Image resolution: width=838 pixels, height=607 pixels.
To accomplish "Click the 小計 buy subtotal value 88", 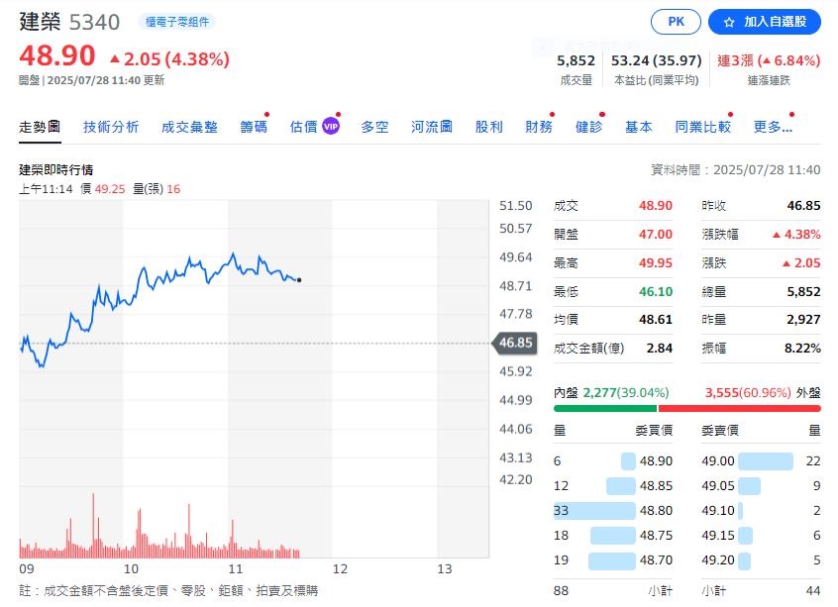I will pyautogui.click(x=557, y=589).
